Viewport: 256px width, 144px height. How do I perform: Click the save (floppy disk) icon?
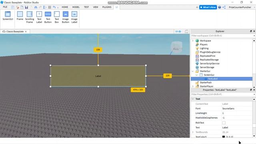26,7
